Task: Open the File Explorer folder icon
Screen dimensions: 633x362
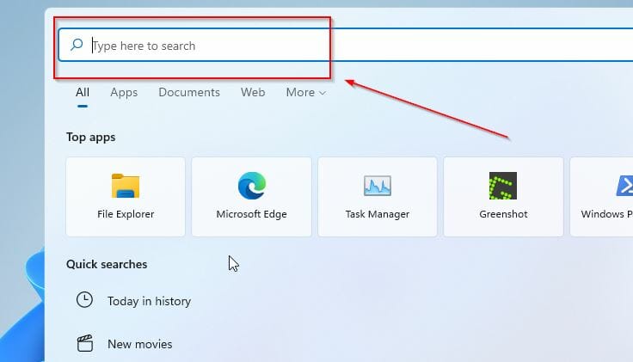Action: tap(126, 186)
